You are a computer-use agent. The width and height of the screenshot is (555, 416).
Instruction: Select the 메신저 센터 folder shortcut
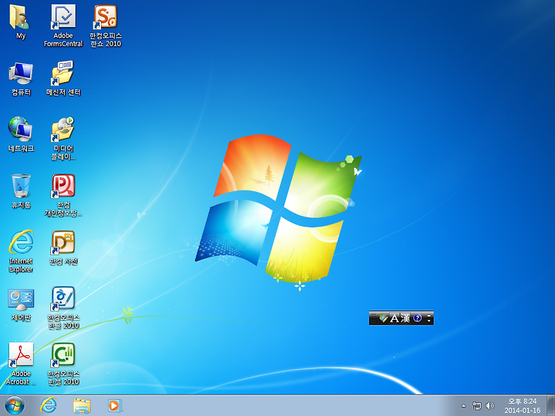click(x=63, y=78)
